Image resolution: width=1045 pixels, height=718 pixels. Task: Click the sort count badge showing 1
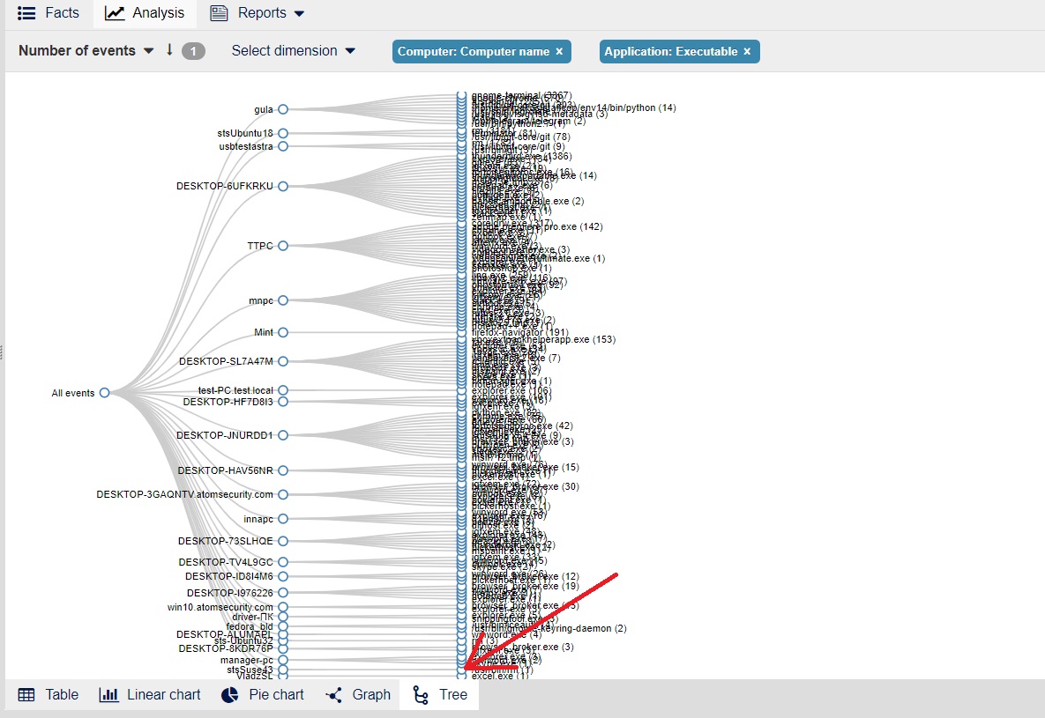click(x=193, y=51)
